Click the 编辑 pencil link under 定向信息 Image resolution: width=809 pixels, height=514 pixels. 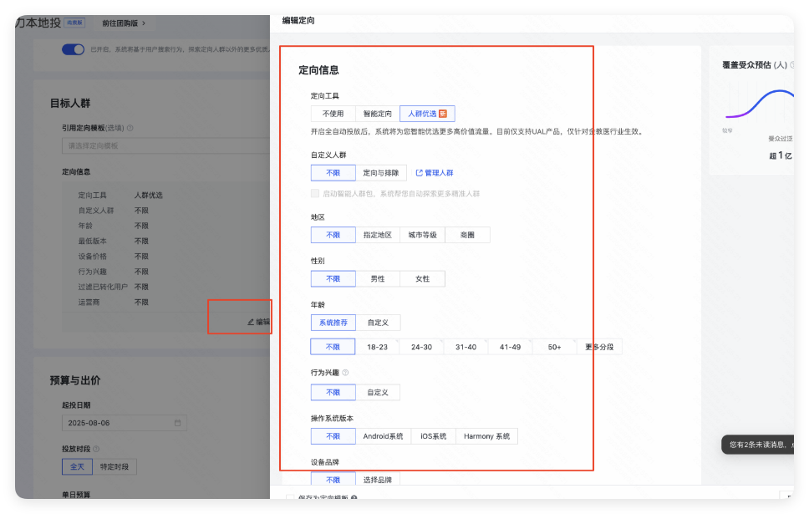click(259, 322)
